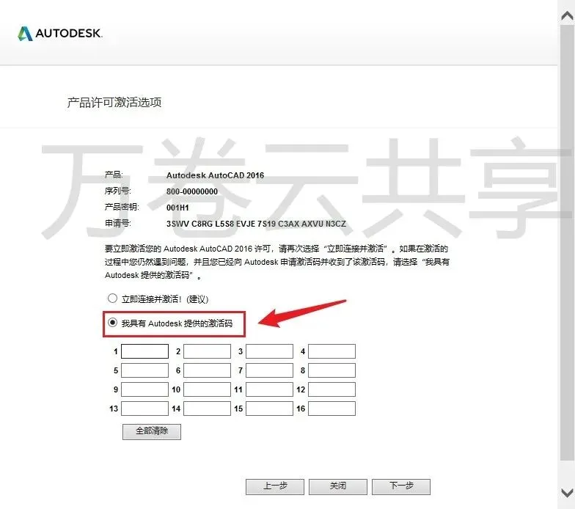This screenshot has width=575, height=509.
Task: Click activation code field 14
Action: tap(207, 409)
